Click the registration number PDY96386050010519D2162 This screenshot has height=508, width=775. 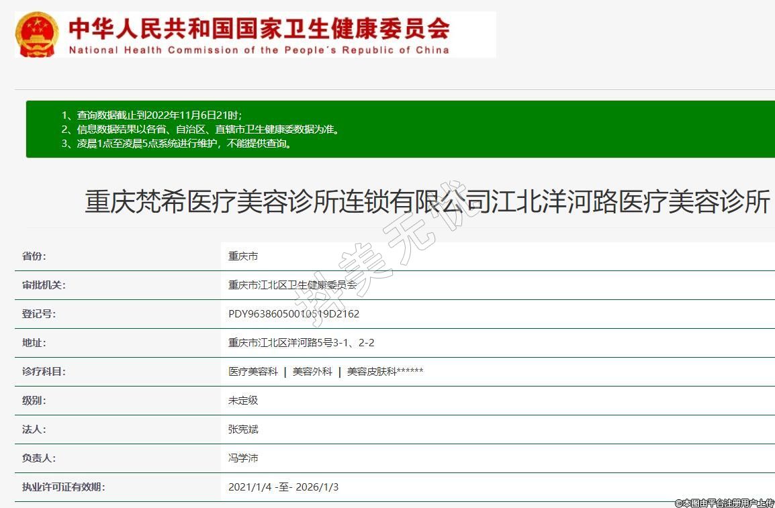tap(293, 314)
